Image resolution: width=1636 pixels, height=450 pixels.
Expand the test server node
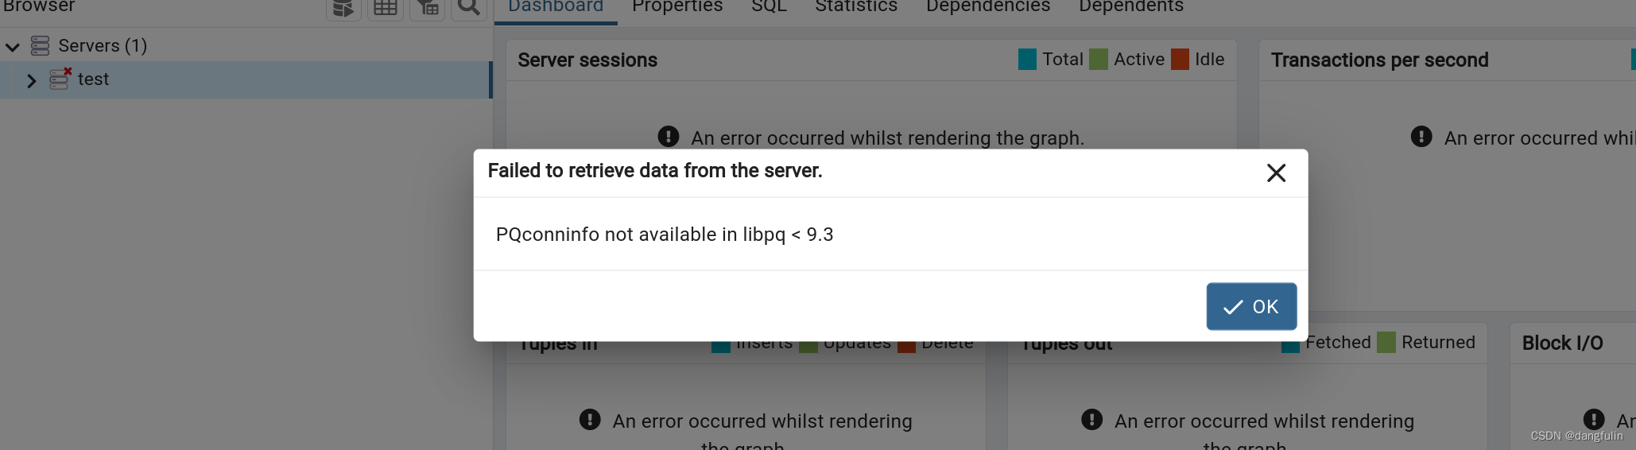click(x=32, y=80)
